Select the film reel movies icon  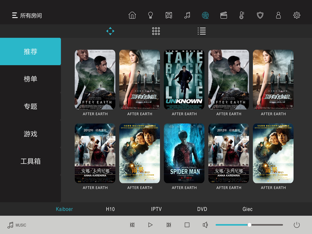(x=205, y=15)
